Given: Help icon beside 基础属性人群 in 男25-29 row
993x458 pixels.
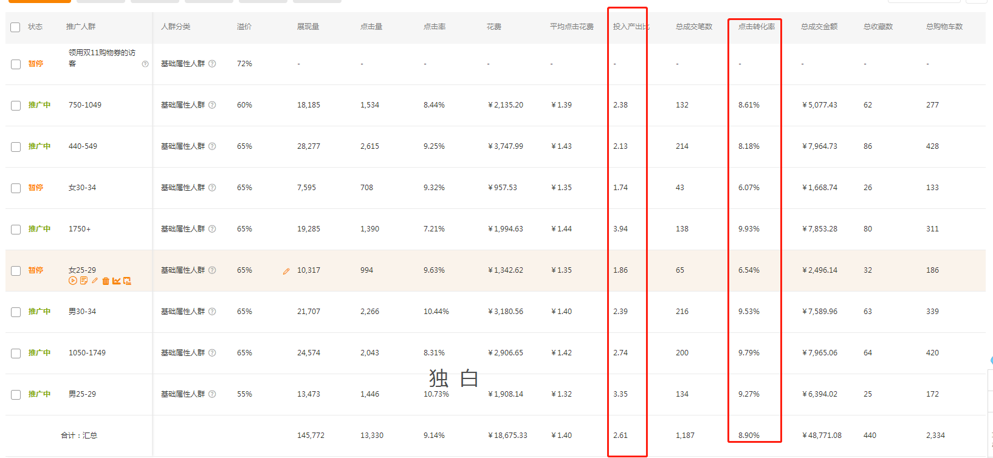Looking at the screenshot, I should pos(212,394).
